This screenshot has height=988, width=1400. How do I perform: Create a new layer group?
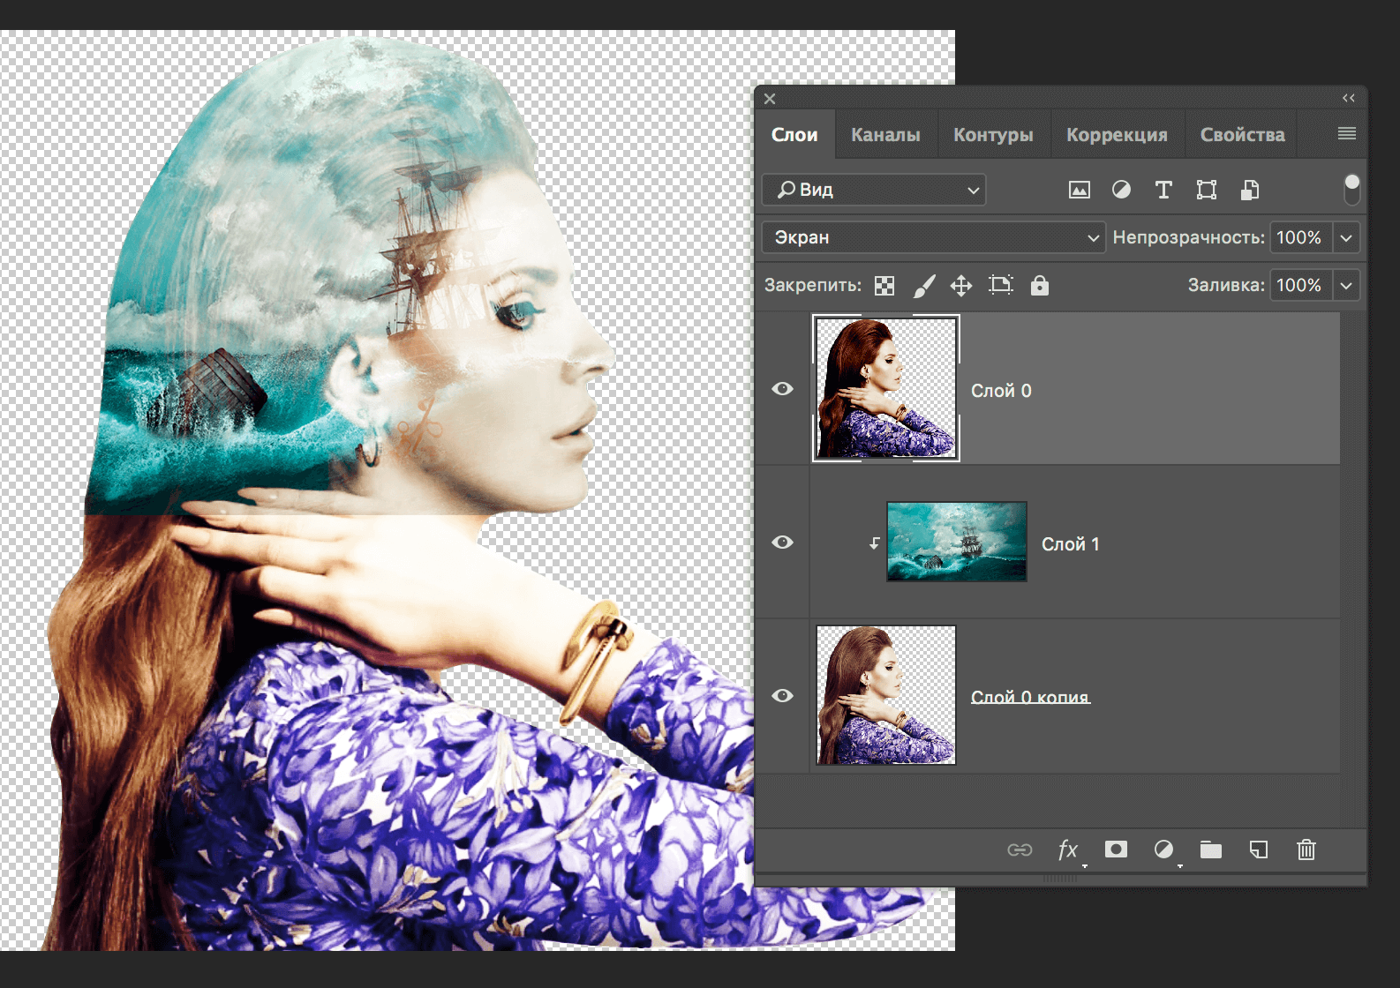pyautogui.click(x=1211, y=850)
